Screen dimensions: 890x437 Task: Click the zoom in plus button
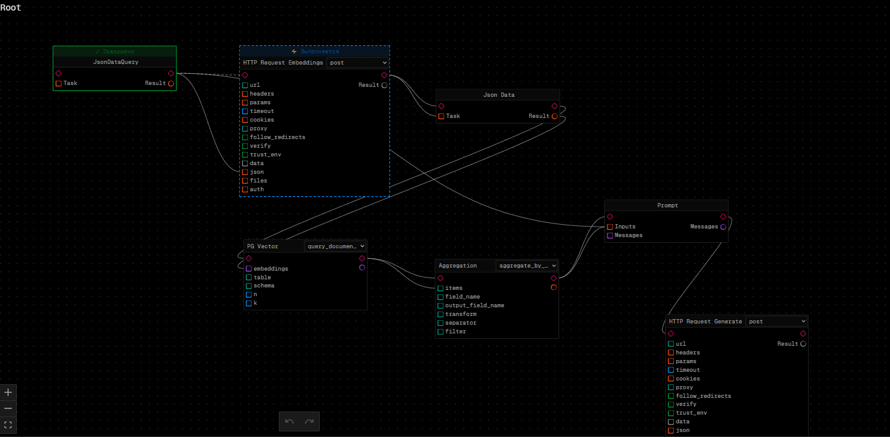pos(8,392)
